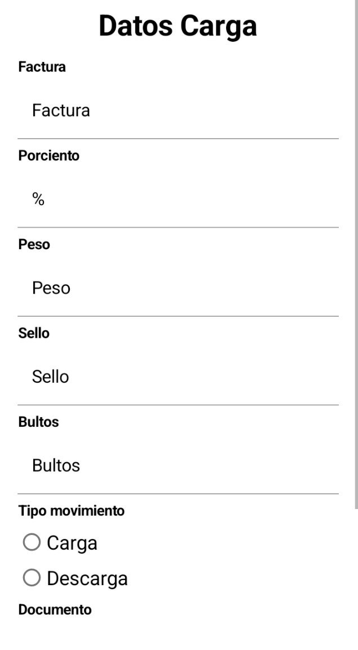The image size is (358, 650).
Task: Click the Carga option label text
Action: pyautogui.click(x=72, y=543)
